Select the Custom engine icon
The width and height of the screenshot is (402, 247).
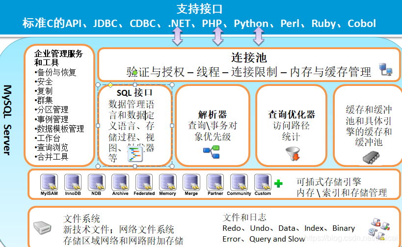pyautogui.click(x=263, y=182)
